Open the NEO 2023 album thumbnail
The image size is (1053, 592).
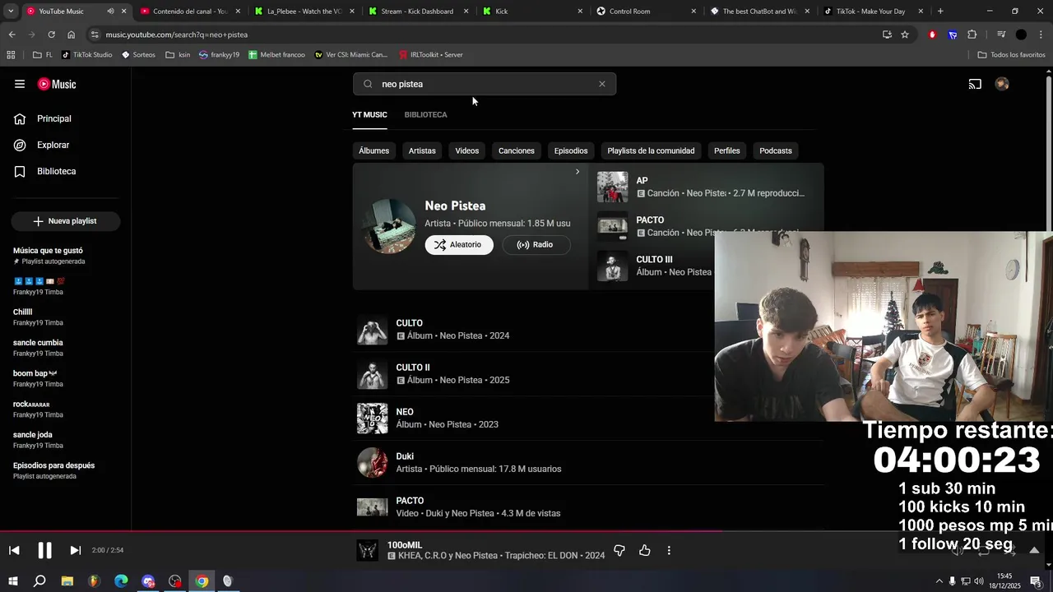pos(372,419)
